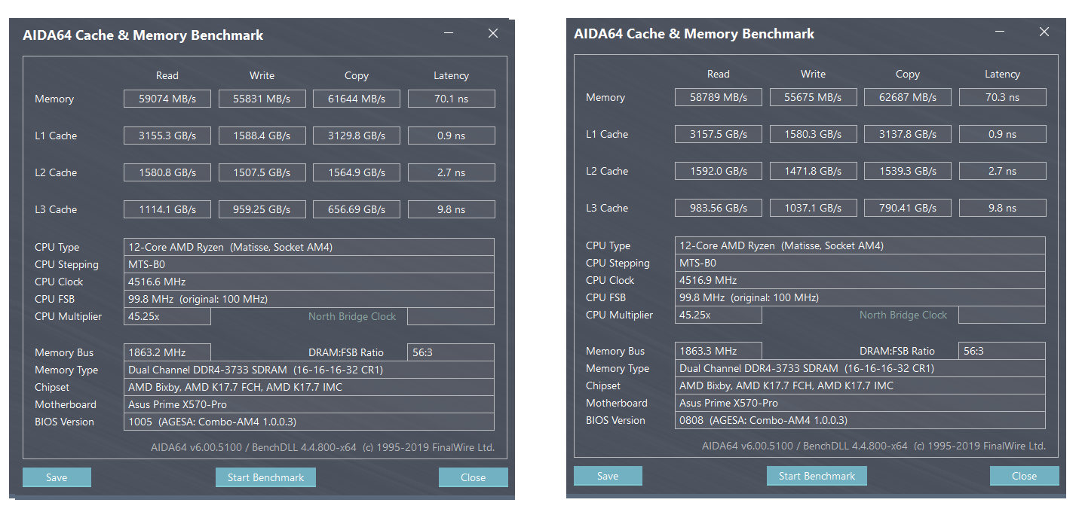1082x524 pixels.
Task: Click CPU Stepping MTS-B0 in left window
Action: [x=309, y=264]
